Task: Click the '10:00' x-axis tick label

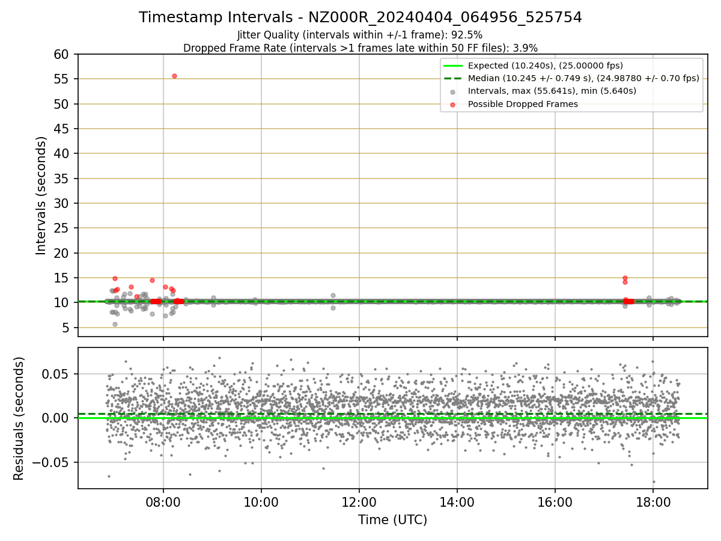Action: 261,501
